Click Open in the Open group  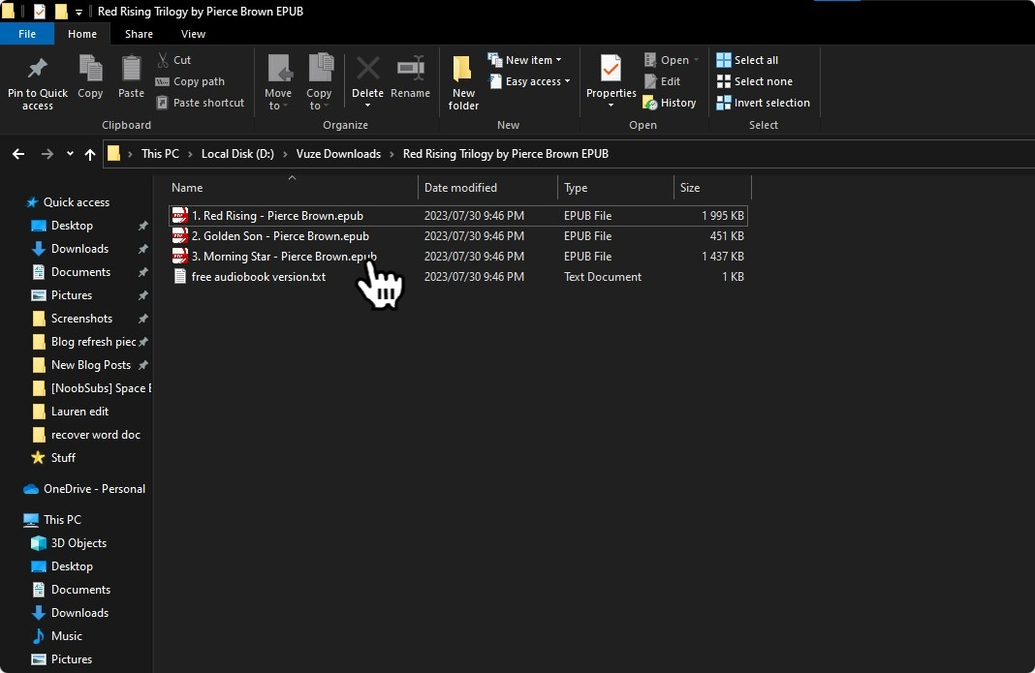coord(672,60)
